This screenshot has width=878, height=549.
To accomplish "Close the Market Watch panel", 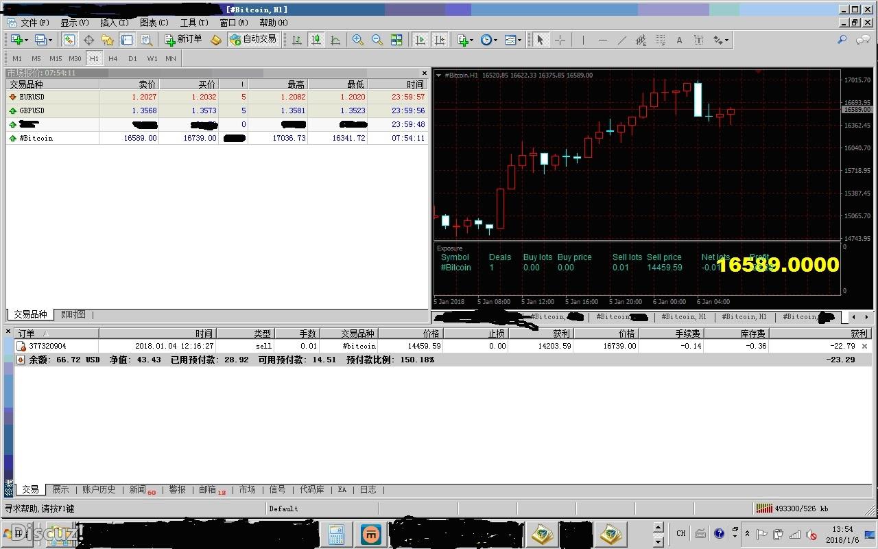I will [x=424, y=73].
